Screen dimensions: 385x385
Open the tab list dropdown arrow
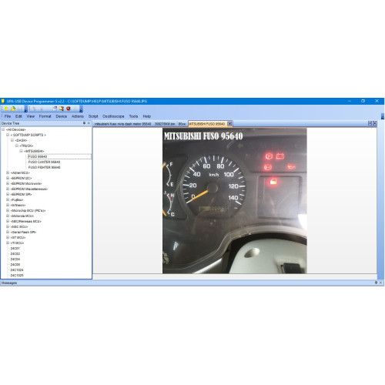pos(370,123)
